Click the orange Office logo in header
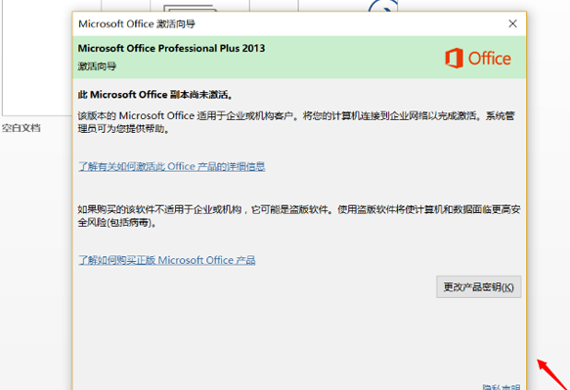Viewport: 570px width, 390px height. click(x=478, y=58)
